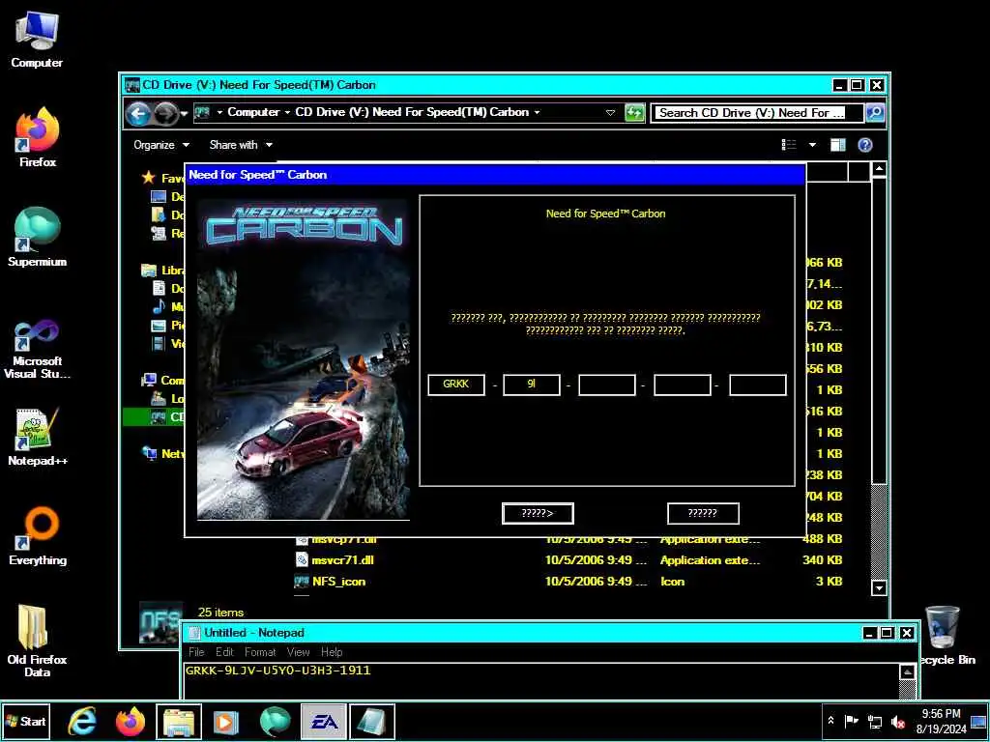Viewport: 990px width, 742px height.
Task: Click Computer in the address breadcrumb
Action: [x=253, y=112]
